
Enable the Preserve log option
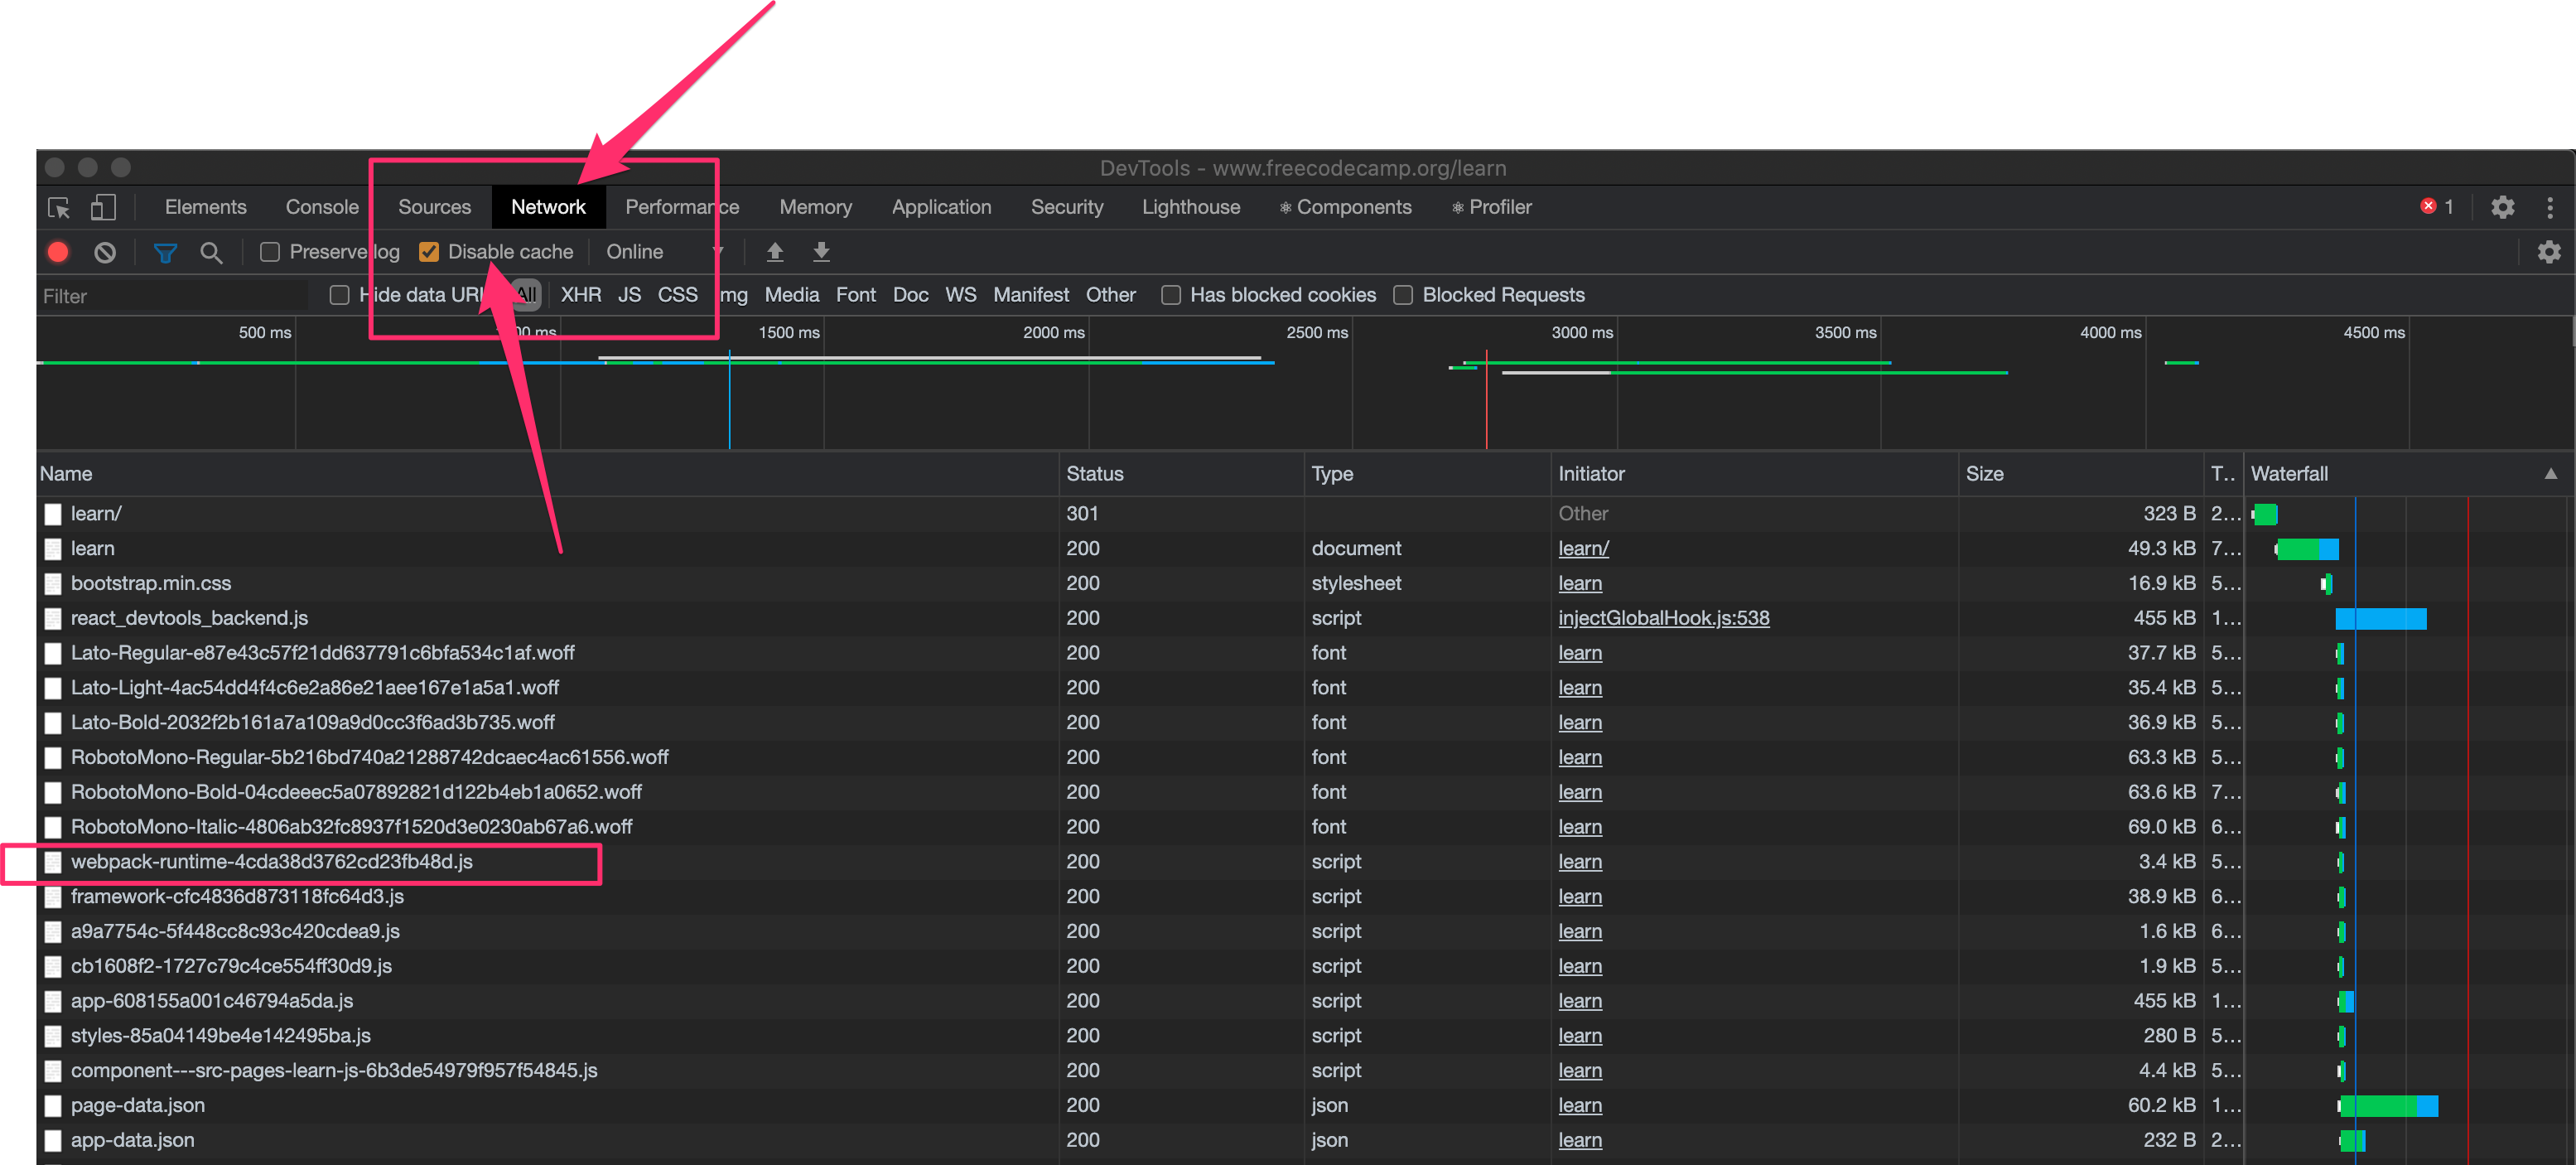[x=269, y=251]
